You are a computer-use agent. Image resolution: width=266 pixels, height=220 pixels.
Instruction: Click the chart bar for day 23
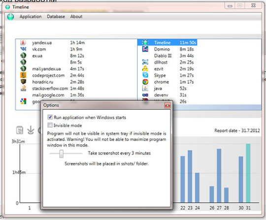pyautogui.click(x=190, y=176)
